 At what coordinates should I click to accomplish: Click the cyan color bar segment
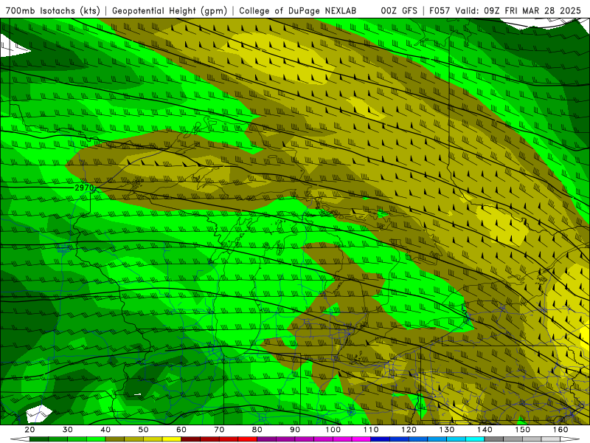tap(475, 439)
